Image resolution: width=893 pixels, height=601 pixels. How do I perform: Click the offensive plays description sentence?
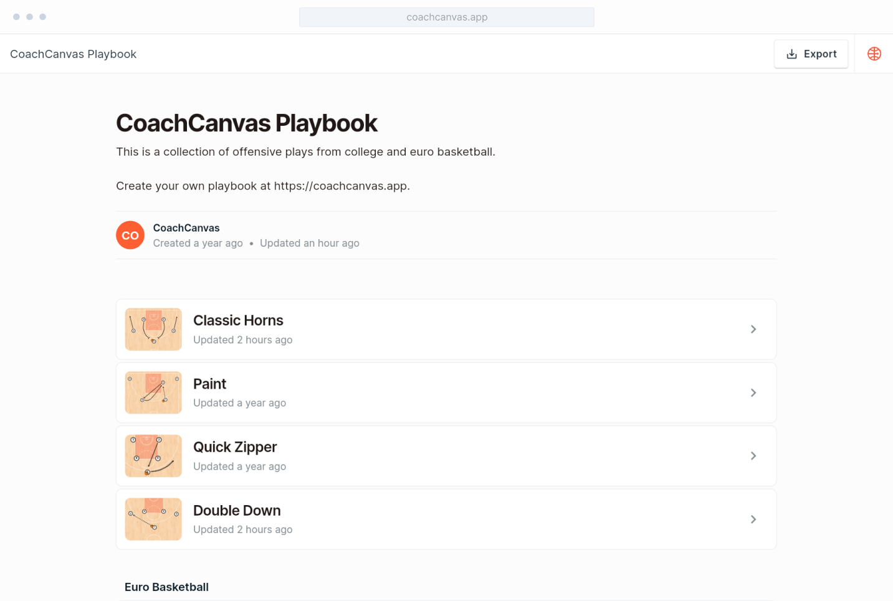click(x=305, y=152)
